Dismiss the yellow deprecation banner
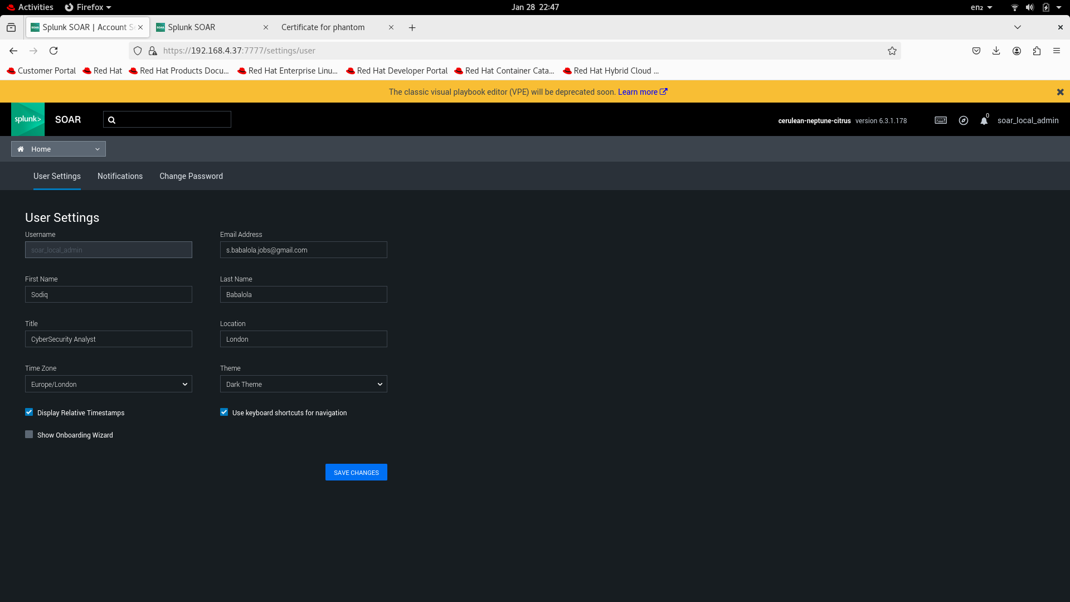Image resolution: width=1070 pixels, height=602 pixels. click(1060, 92)
